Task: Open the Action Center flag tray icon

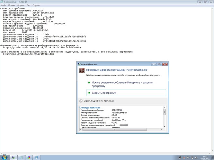Action: tap(188, 157)
